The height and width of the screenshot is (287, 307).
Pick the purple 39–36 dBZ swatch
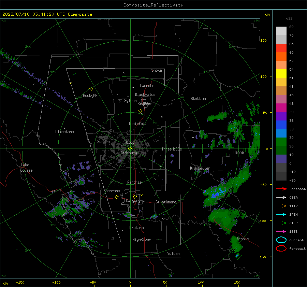click(281, 116)
